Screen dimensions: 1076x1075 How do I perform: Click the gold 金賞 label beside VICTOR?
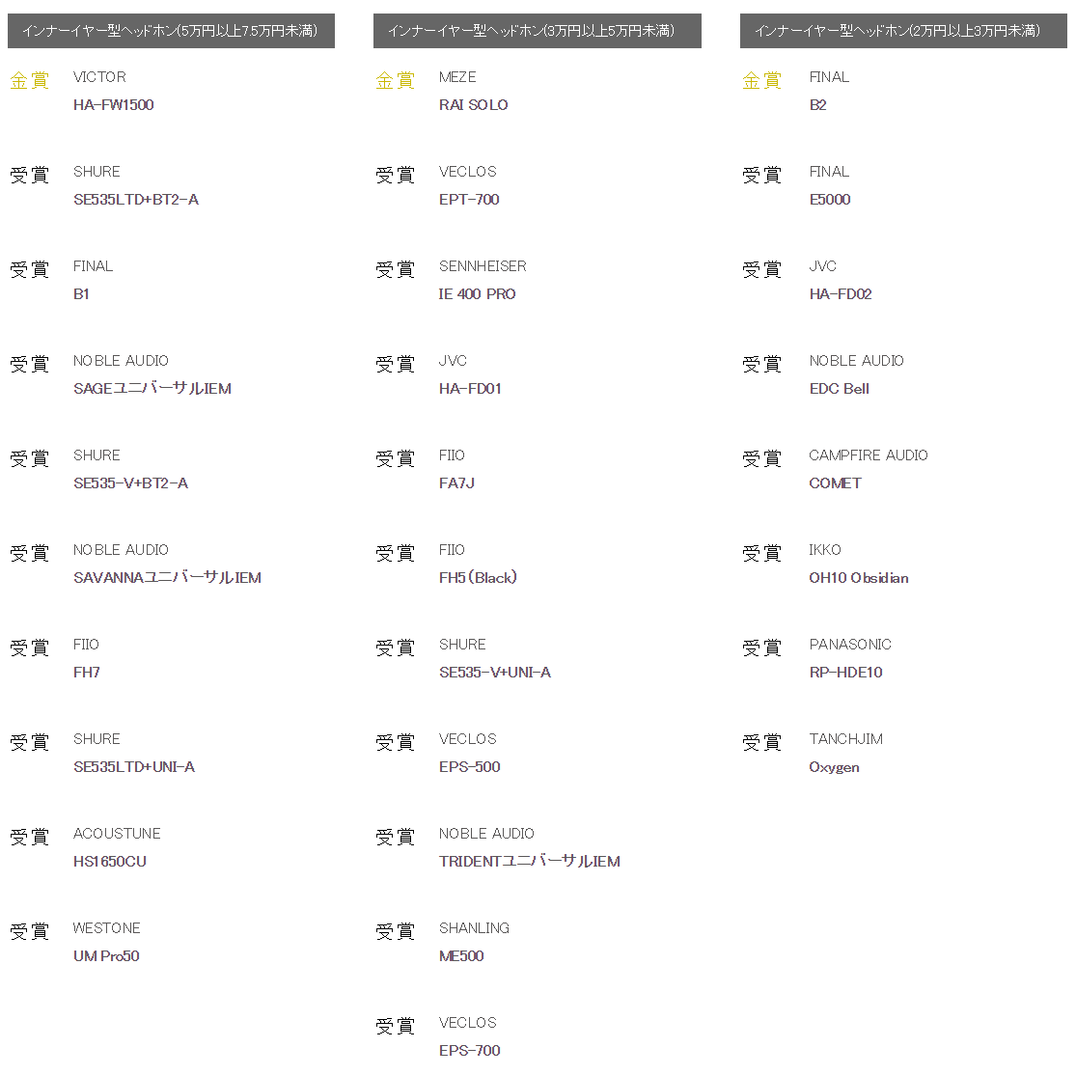29,80
